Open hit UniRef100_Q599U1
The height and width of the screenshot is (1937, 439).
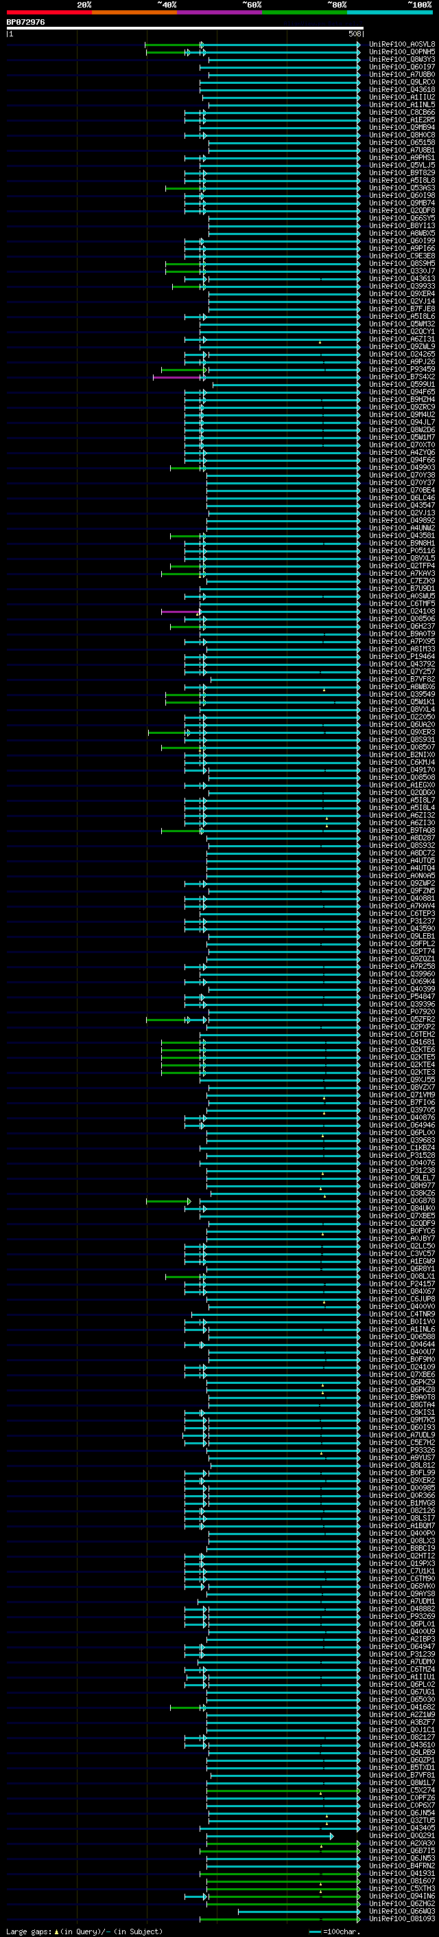pyautogui.click(x=402, y=384)
